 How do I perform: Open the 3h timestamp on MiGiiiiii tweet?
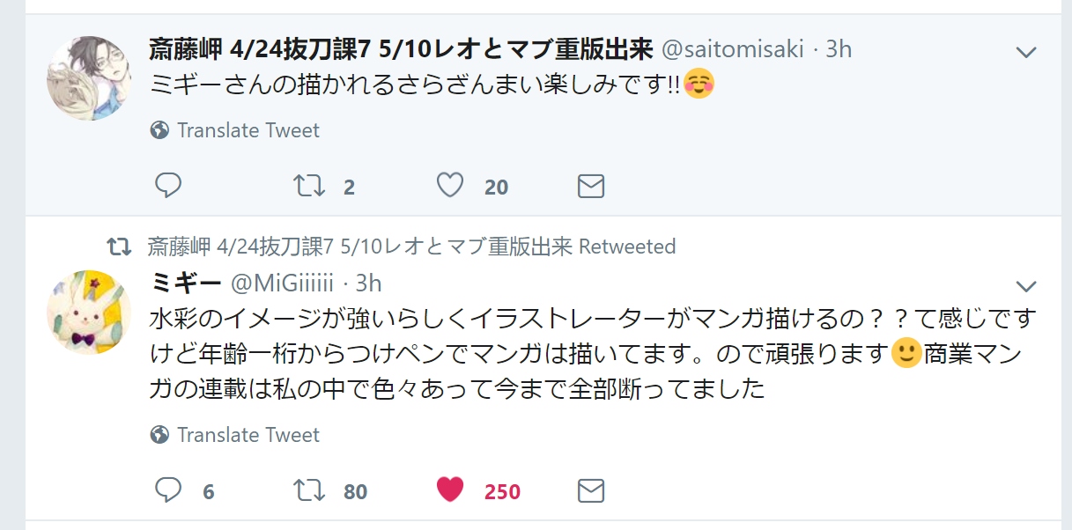pyautogui.click(x=368, y=283)
